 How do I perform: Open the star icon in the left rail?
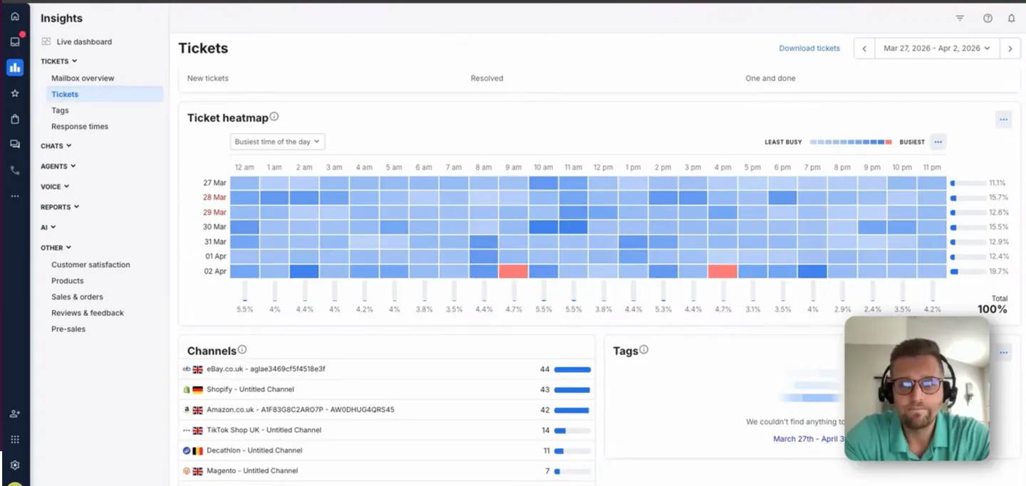point(15,93)
